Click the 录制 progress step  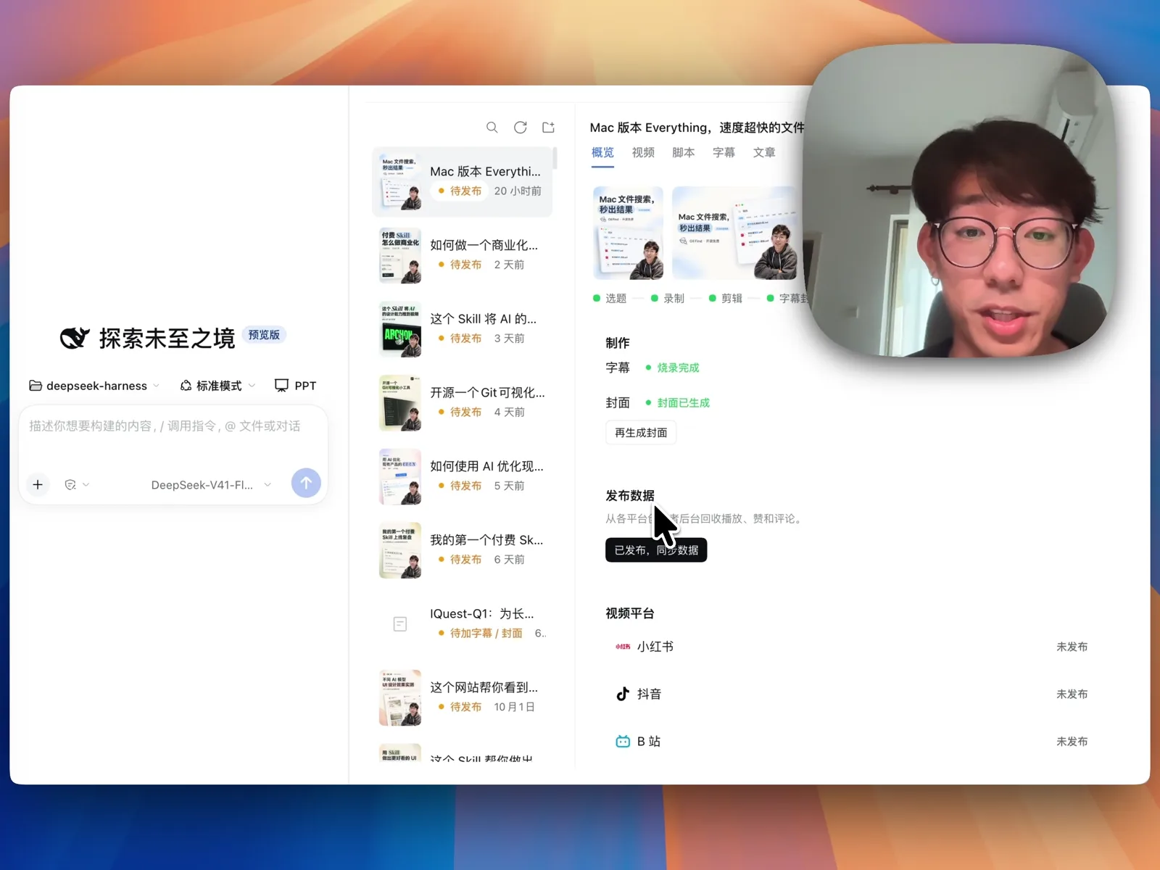click(x=668, y=298)
